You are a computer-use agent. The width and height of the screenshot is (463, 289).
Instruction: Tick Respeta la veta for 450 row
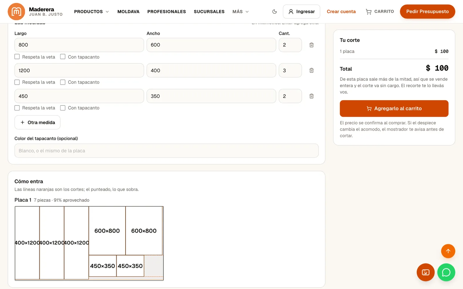pyautogui.click(x=17, y=108)
